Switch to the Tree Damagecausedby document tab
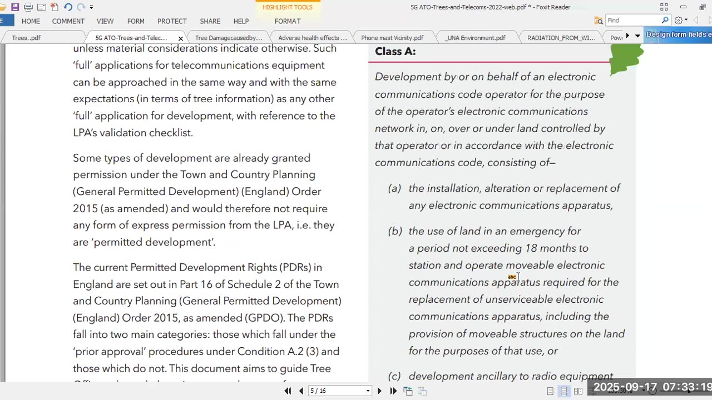This screenshot has height=400, width=712. click(229, 38)
